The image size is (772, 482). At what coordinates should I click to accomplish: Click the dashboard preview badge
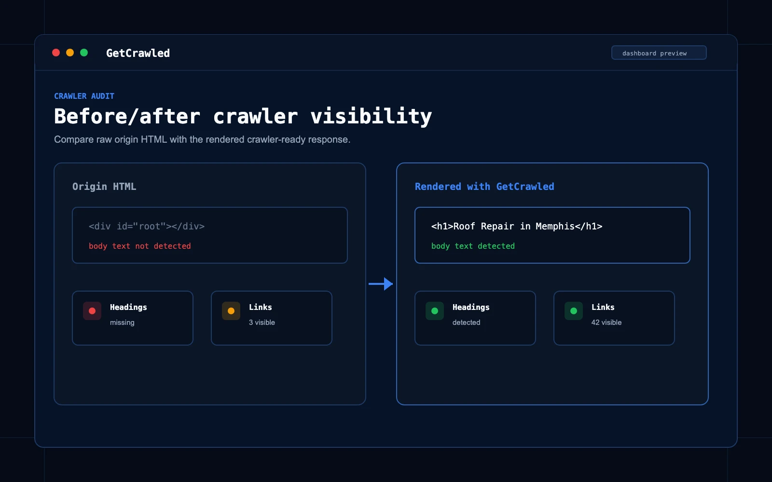click(659, 53)
